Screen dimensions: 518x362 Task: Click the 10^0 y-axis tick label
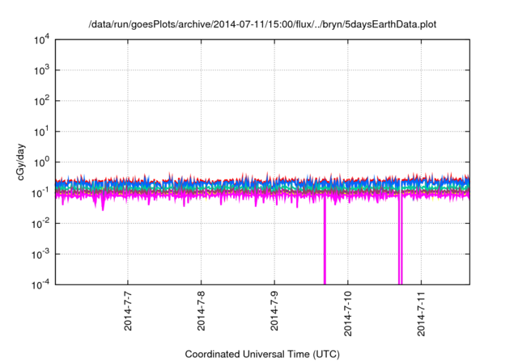point(41,162)
